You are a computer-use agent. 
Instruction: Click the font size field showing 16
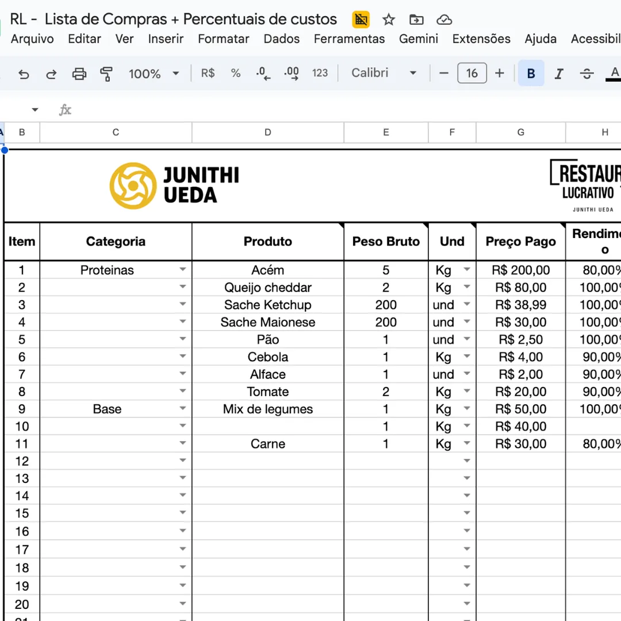coord(471,73)
